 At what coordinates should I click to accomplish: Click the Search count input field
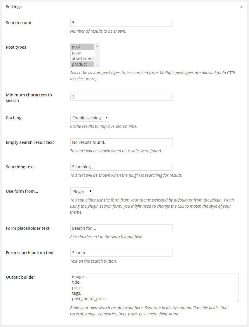click(x=121, y=23)
